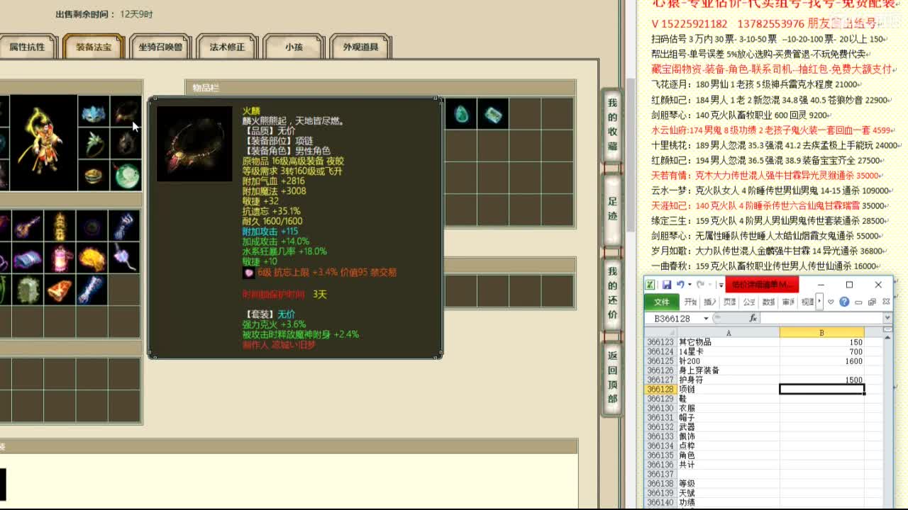The image size is (908, 510).
Task: Click the Excel application icon in title bar
Action: [x=650, y=285]
